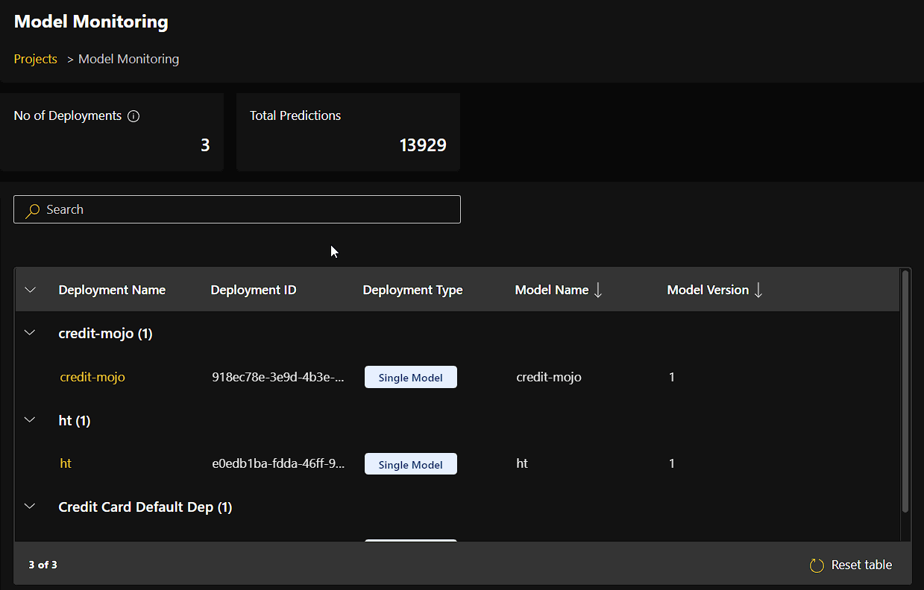924x590 pixels.
Task: Click the table vertical scrollbar
Action: (x=905, y=391)
